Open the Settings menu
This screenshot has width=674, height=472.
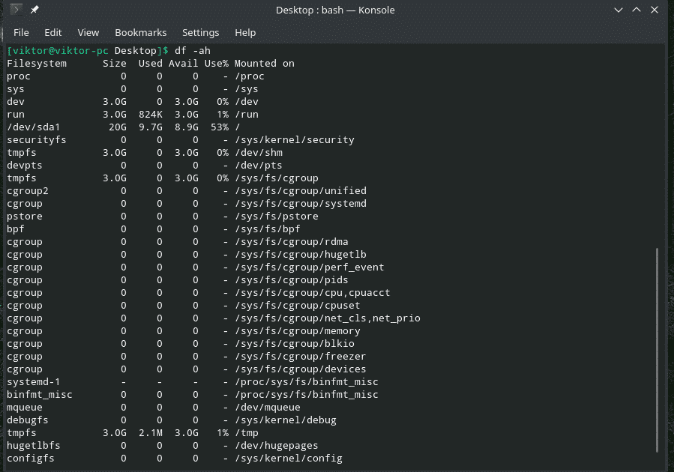(x=200, y=33)
